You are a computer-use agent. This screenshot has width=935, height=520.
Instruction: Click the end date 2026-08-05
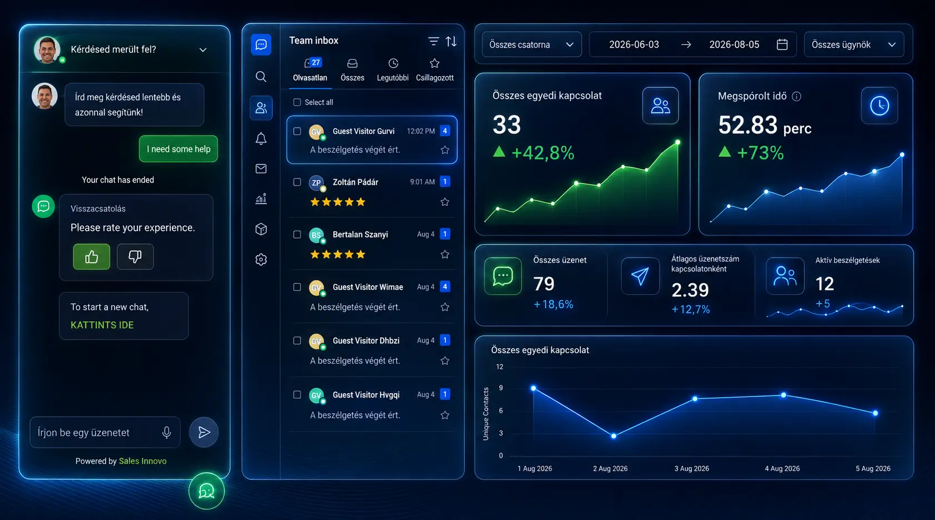click(x=734, y=44)
